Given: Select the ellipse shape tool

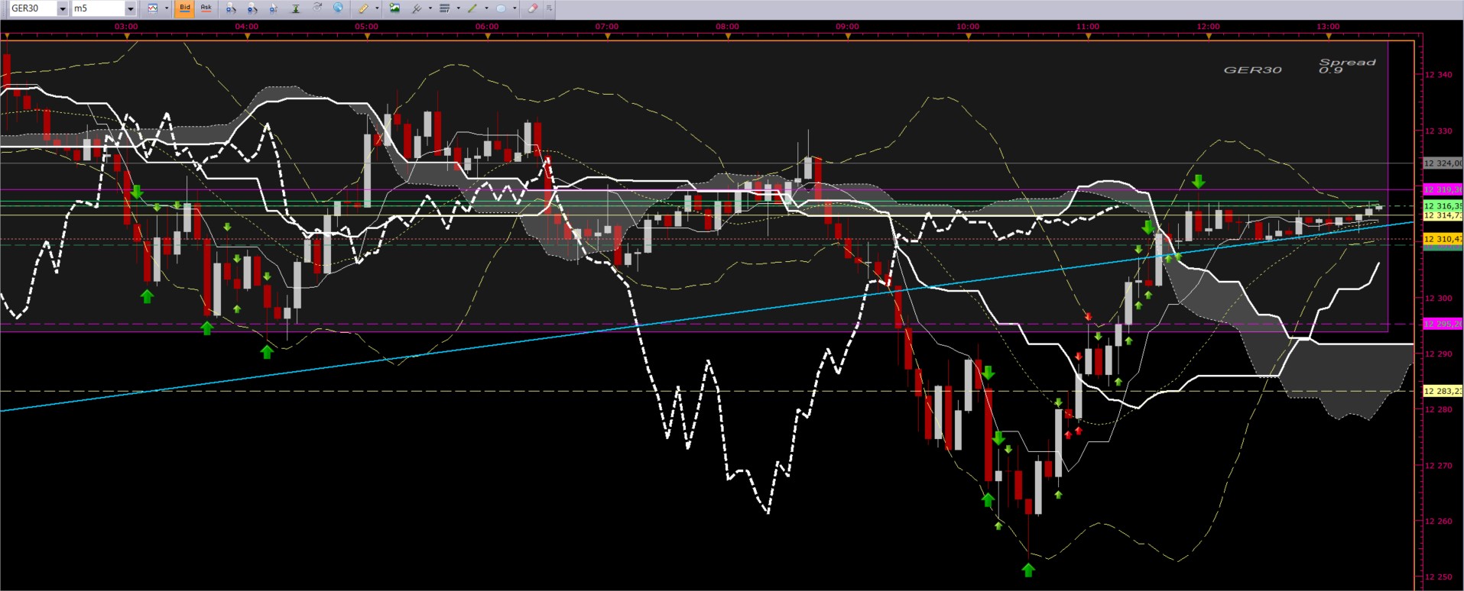Looking at the screenshot, I should tap(501, 8).
